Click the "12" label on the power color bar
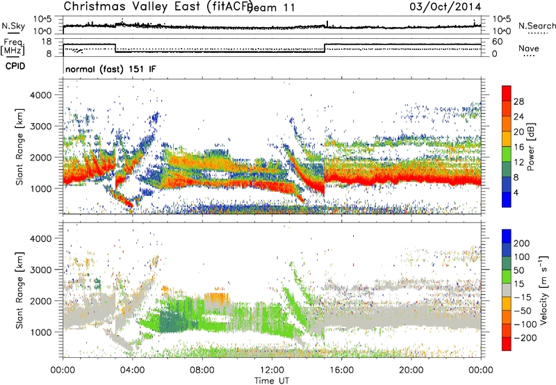Screen dimensions: 556x385 tap(518, 163)
